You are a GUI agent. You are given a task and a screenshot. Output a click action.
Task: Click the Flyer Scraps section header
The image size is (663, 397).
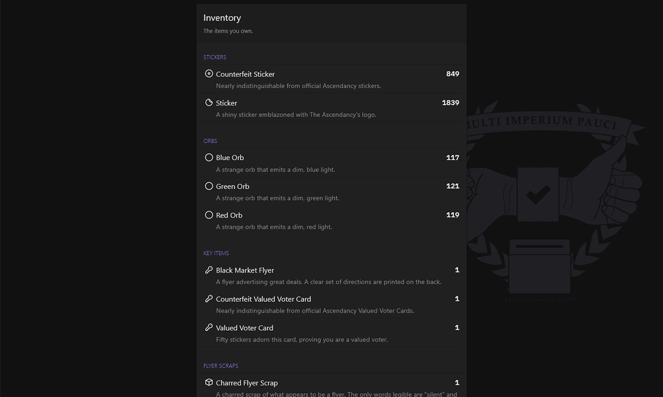(221, 366)
